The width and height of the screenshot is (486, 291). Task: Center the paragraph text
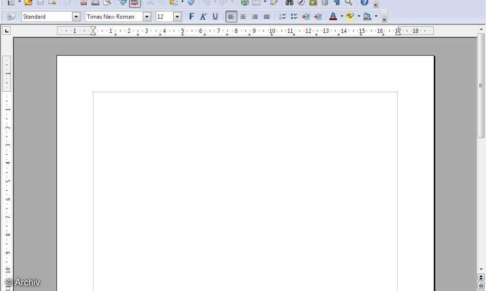click(x=243, y=17)
